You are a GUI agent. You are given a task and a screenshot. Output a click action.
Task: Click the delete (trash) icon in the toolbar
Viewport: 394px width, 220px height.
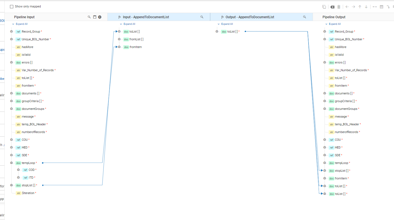[x=339, y=7]
